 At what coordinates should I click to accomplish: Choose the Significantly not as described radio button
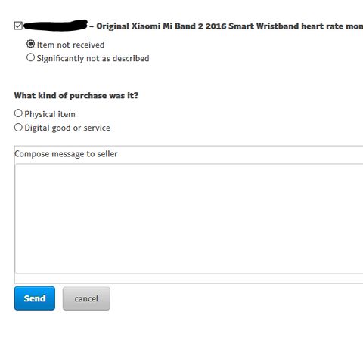click(x=30, y=57)
